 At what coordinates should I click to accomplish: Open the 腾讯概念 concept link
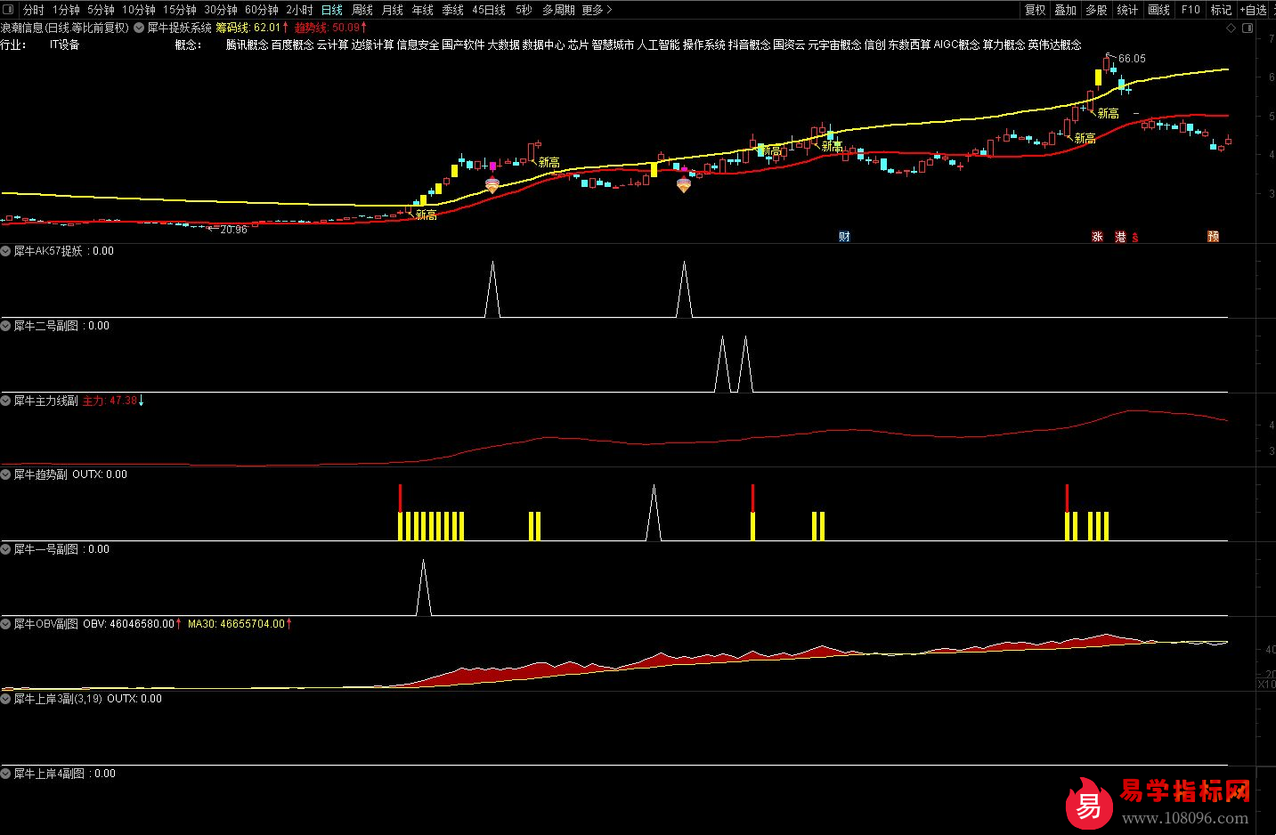tap(248, 45)
